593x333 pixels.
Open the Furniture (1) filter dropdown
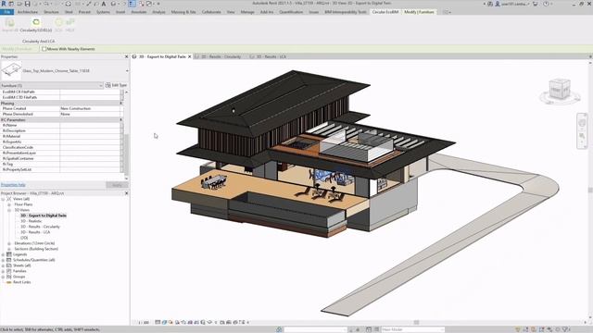coord(101,86)
